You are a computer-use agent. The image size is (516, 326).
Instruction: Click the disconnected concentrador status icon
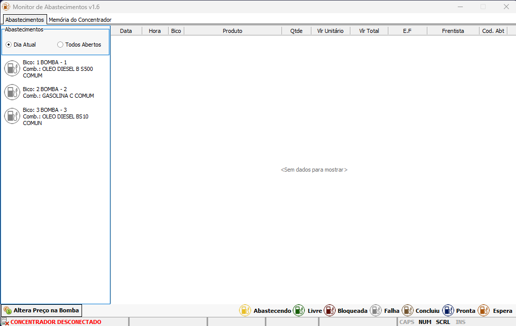[5, 322]
